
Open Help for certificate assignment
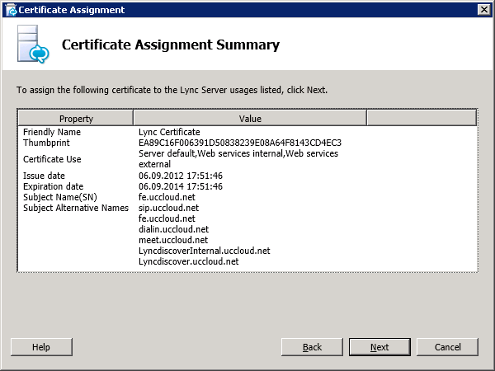pyautogui.click(x=41, y=347)
